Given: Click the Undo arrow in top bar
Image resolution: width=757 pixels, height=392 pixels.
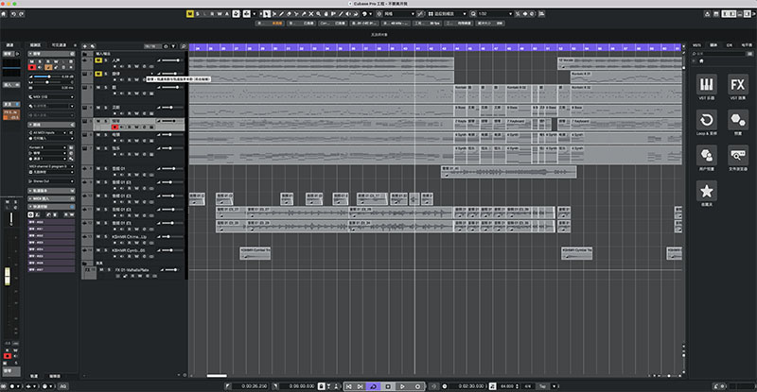Looking at the screenshot, I should click(13, 14).
